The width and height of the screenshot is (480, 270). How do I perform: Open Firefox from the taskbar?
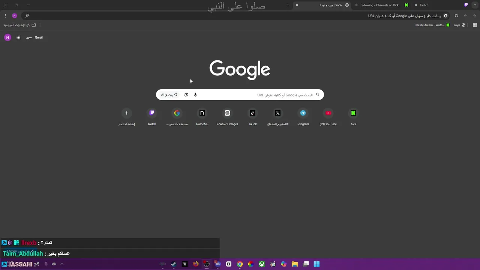196,264
